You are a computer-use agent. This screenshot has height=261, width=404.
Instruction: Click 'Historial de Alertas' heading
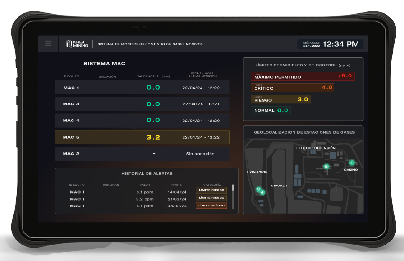click(147, 173)
